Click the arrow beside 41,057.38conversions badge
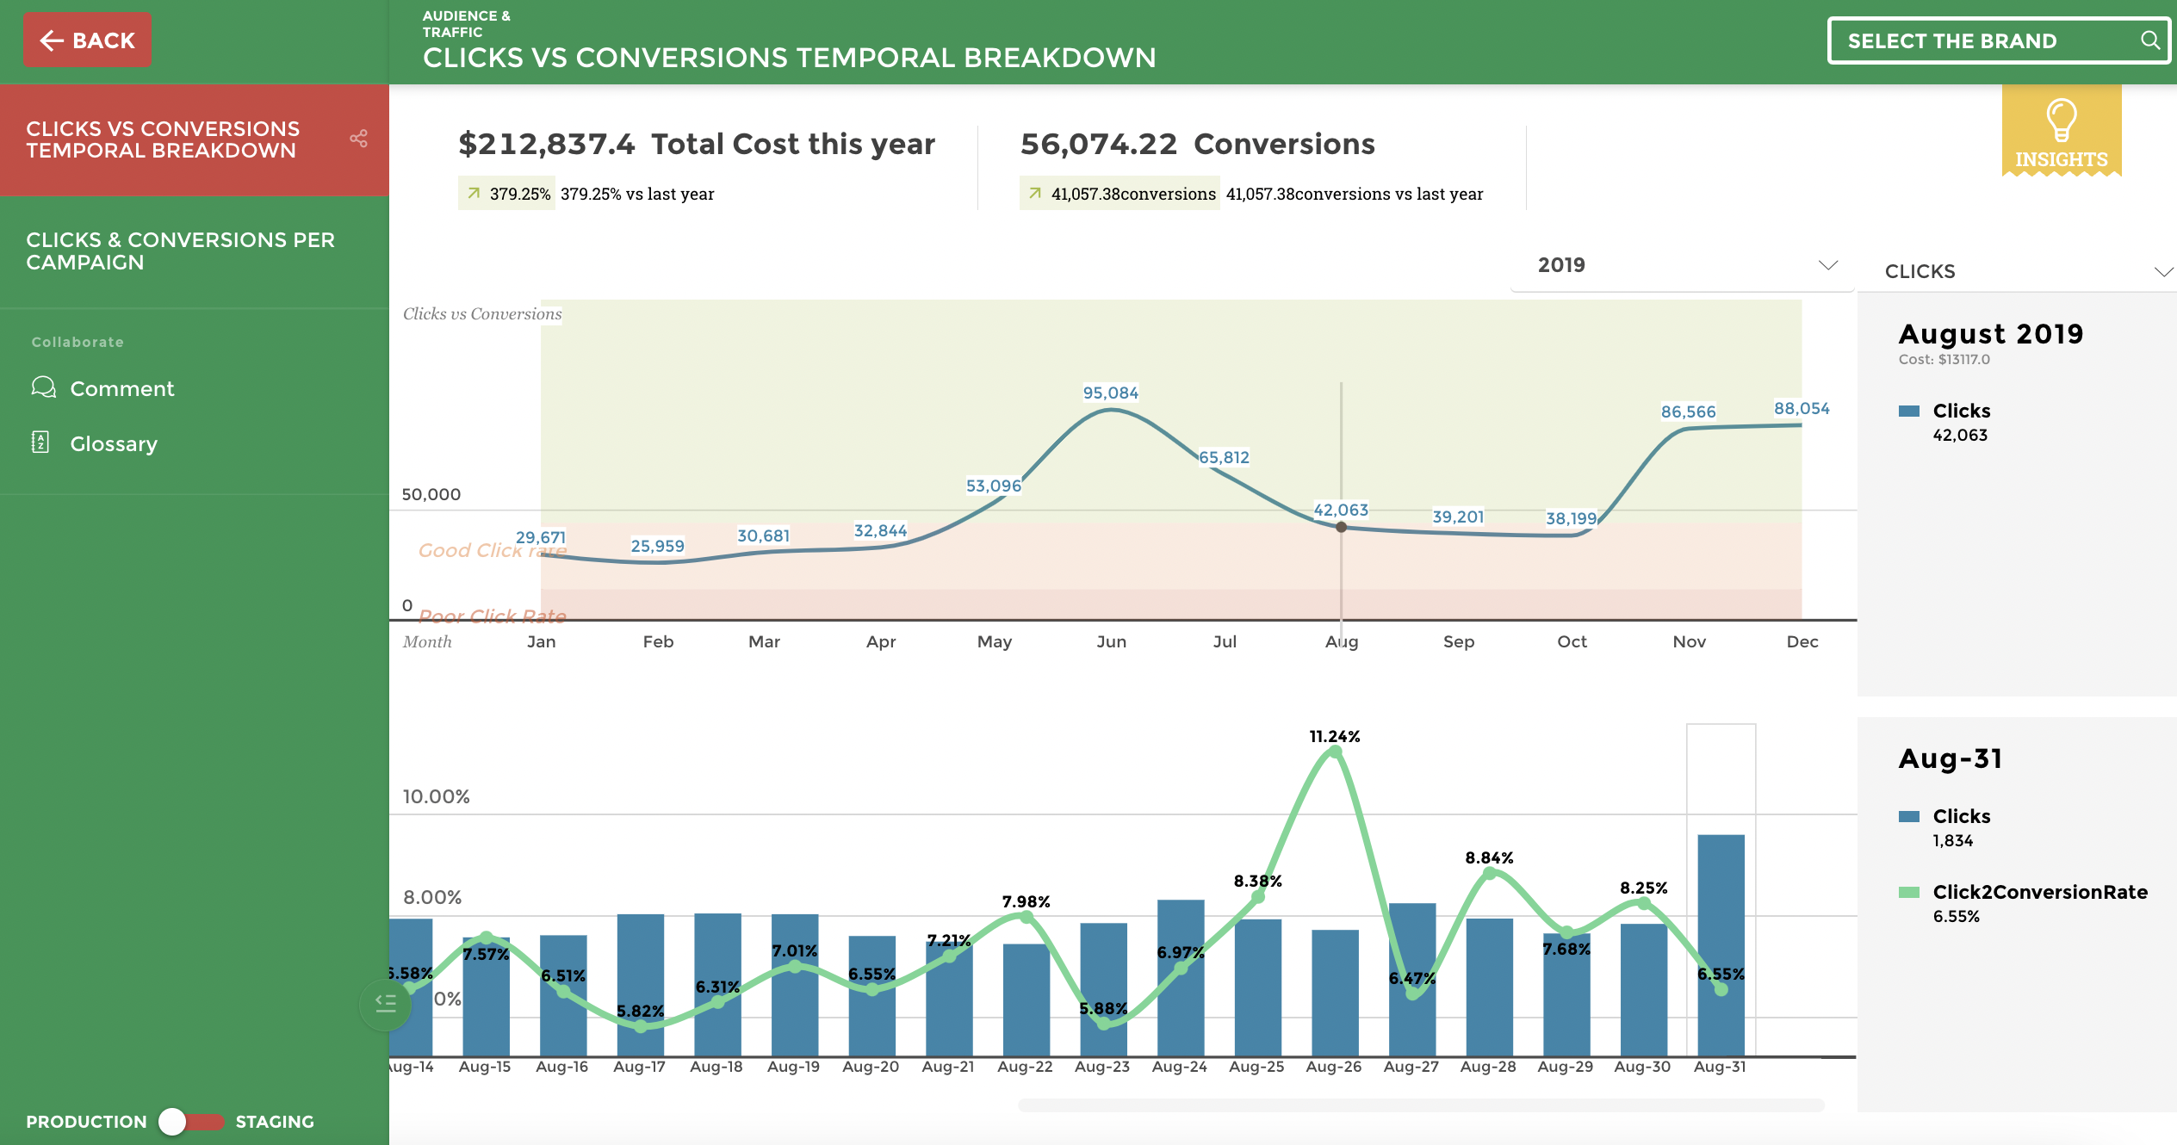The image size is (2177, 1145). pyautogui.click(x=1035, y=194)
